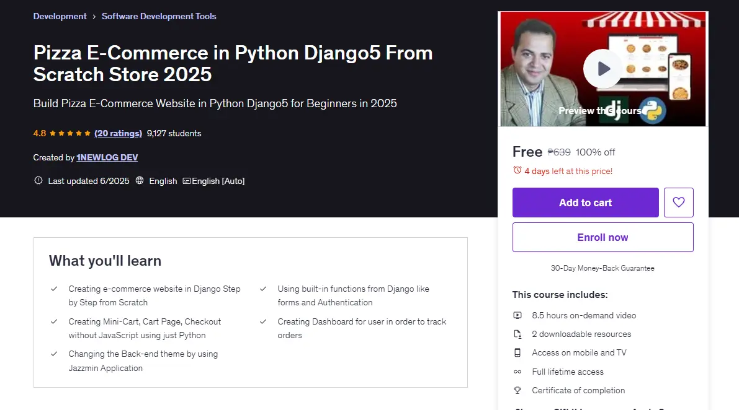Click the breadcrumb chevron separator
This screenshot has height=410, width=739.
(94, 17)
